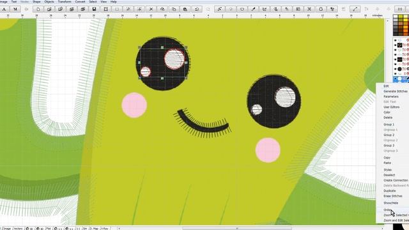The height and width of the screenshot is (230, 409).
Task: Choose Parameters in the context menu
Action: 390,96
